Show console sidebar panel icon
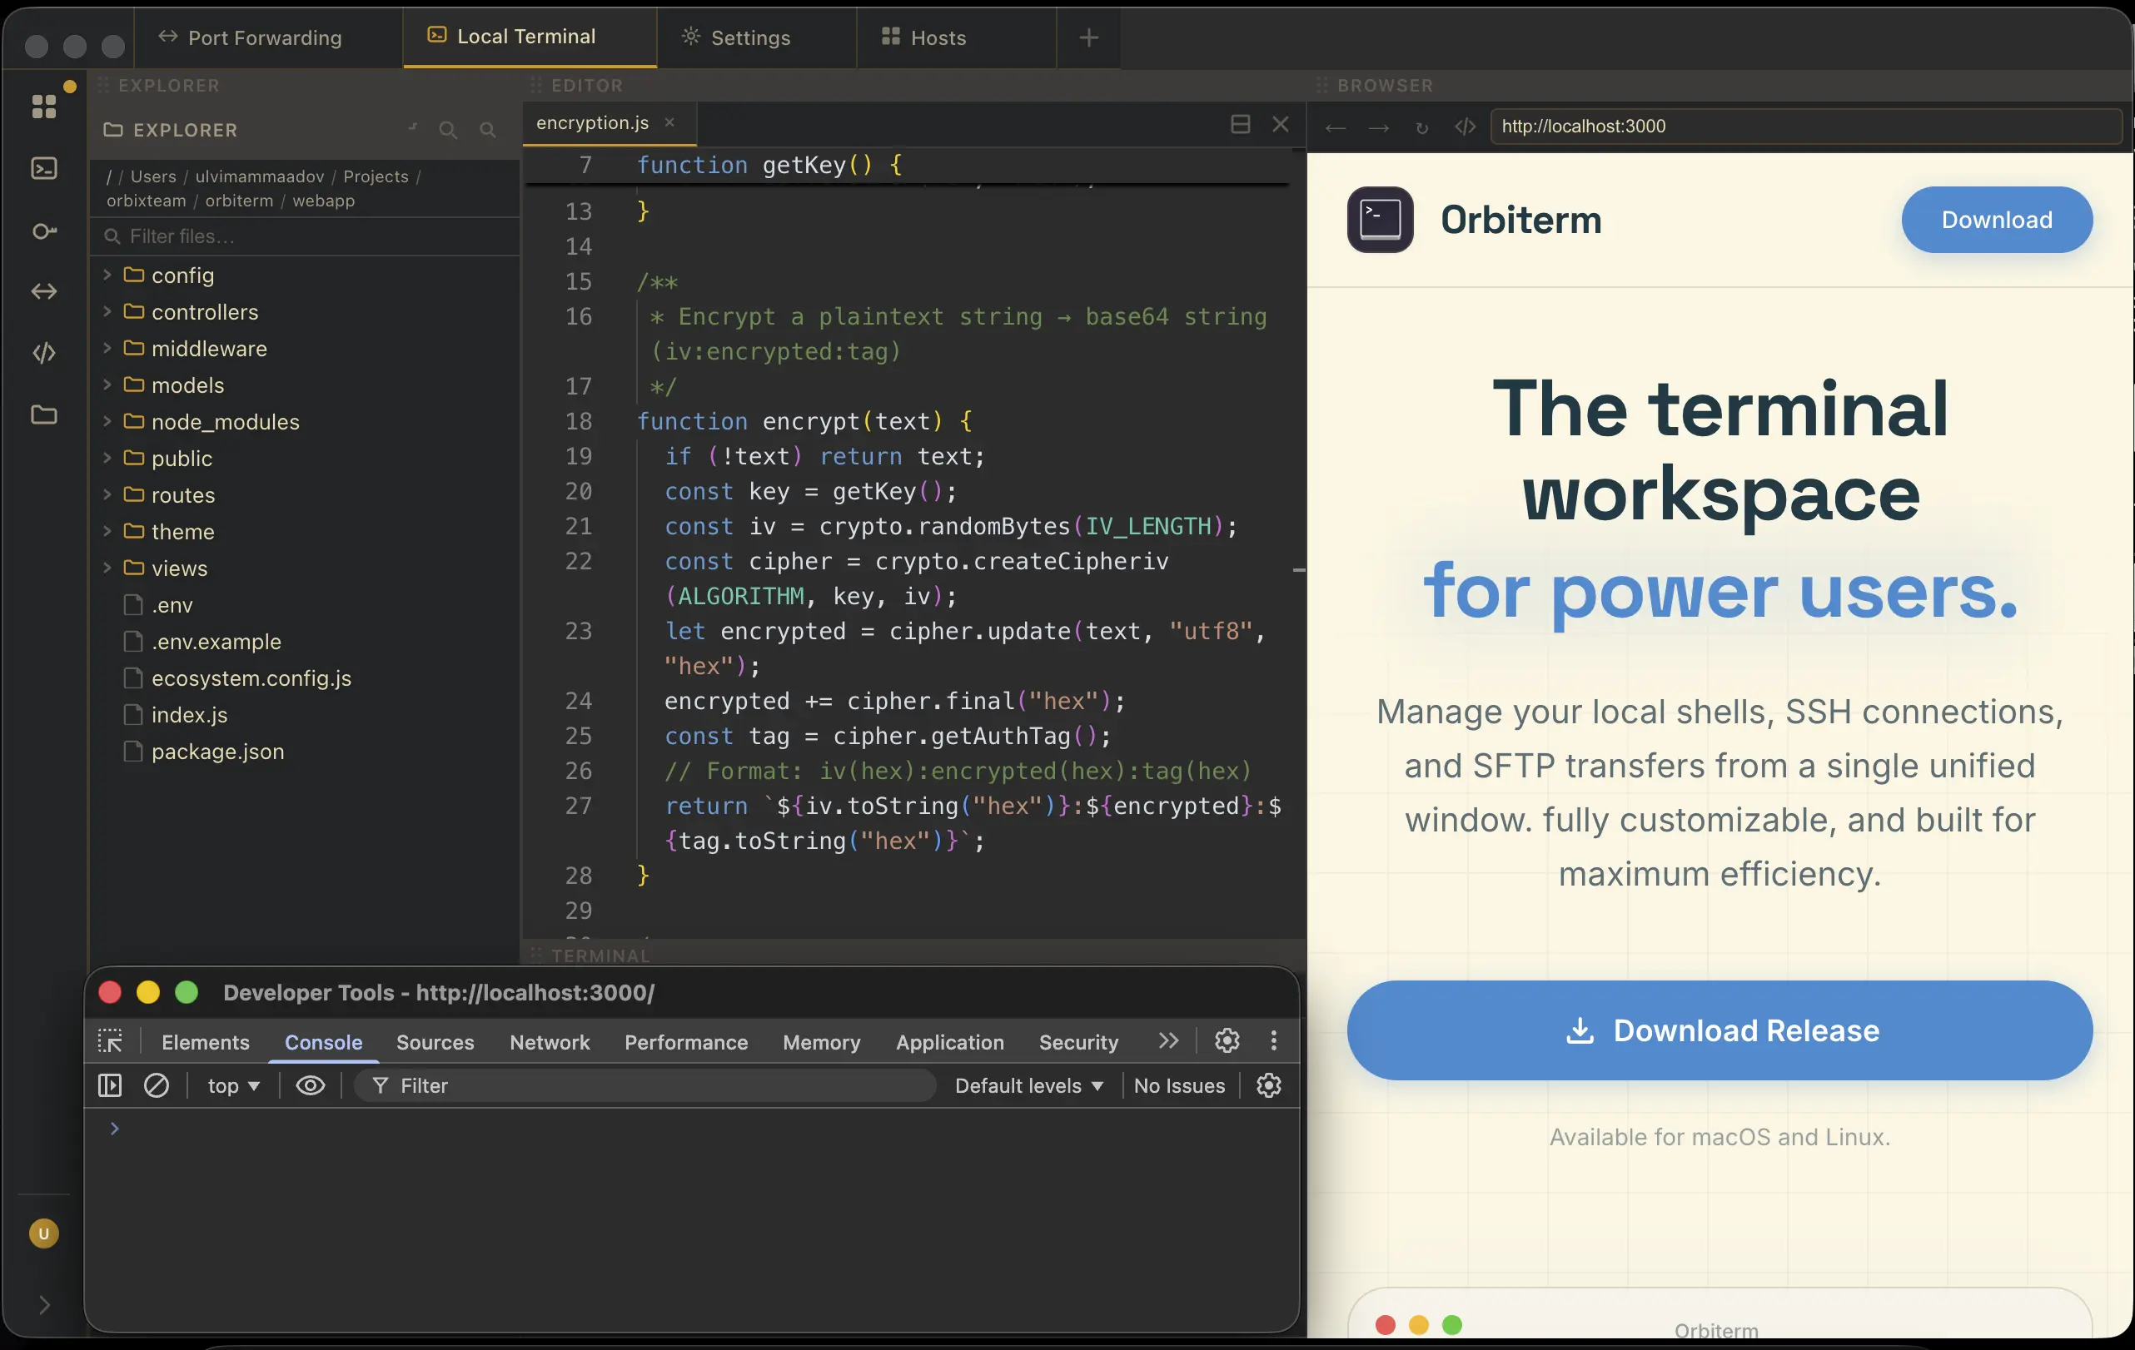The width and height of the screenshot is (2135, 1350). [110, 1086]
